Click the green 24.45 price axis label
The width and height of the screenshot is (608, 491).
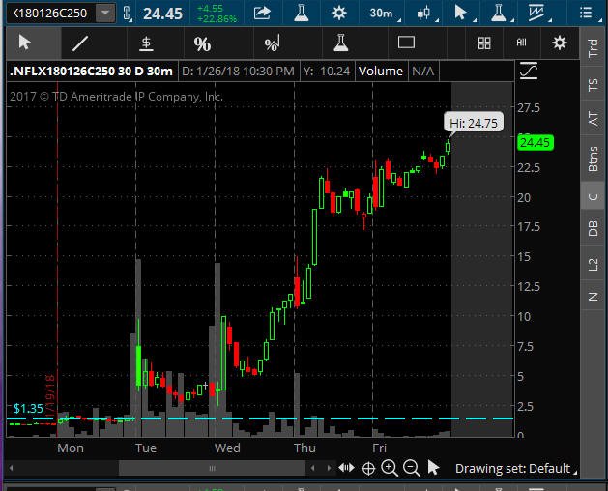pos(536,143)
